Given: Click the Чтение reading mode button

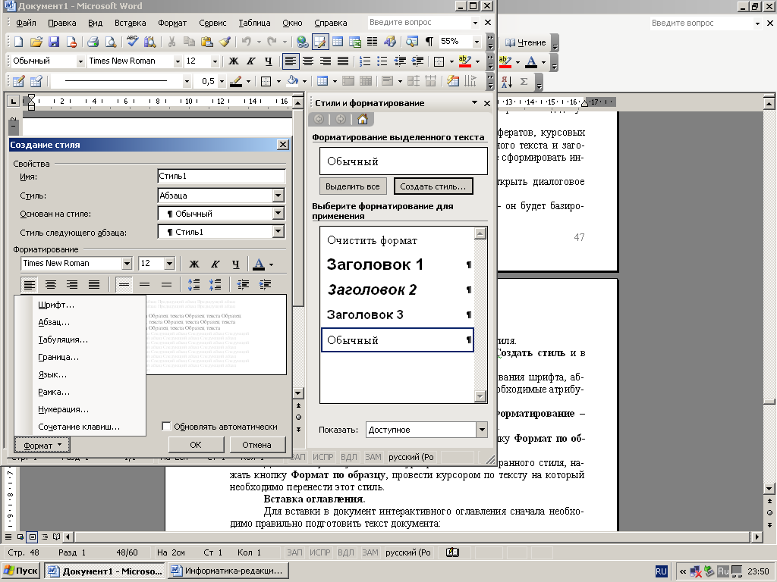Looking at the screenshot, I should [x=525, y=42].
